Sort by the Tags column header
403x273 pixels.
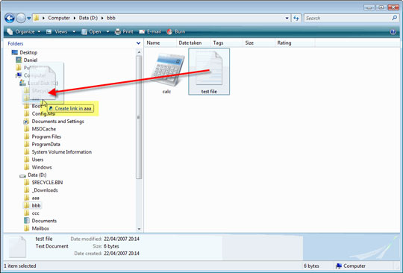(226, 43)
